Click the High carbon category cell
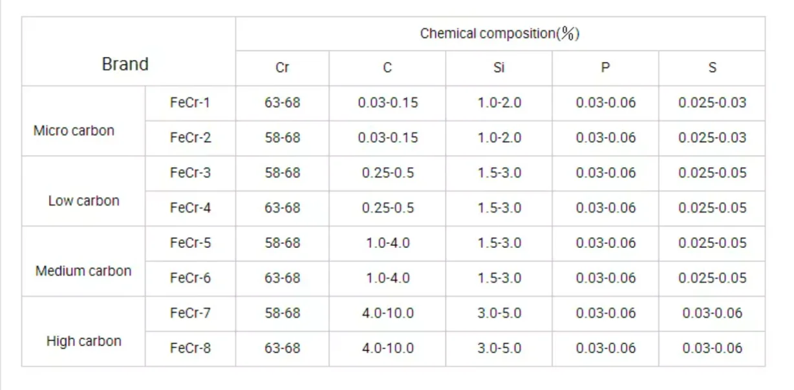This screenshot has width=794, height=390. (83, 331)
